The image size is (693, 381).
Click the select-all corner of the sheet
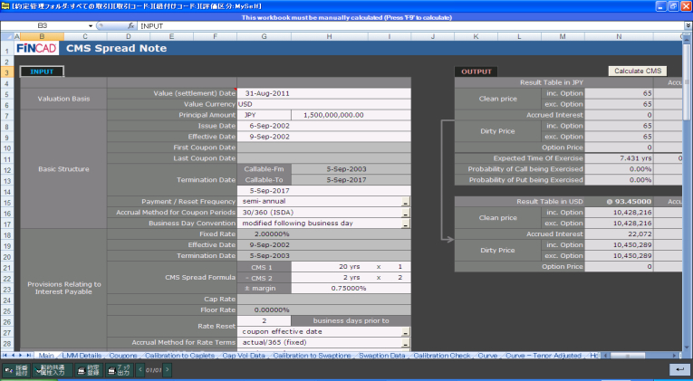[x=7, y=36]
